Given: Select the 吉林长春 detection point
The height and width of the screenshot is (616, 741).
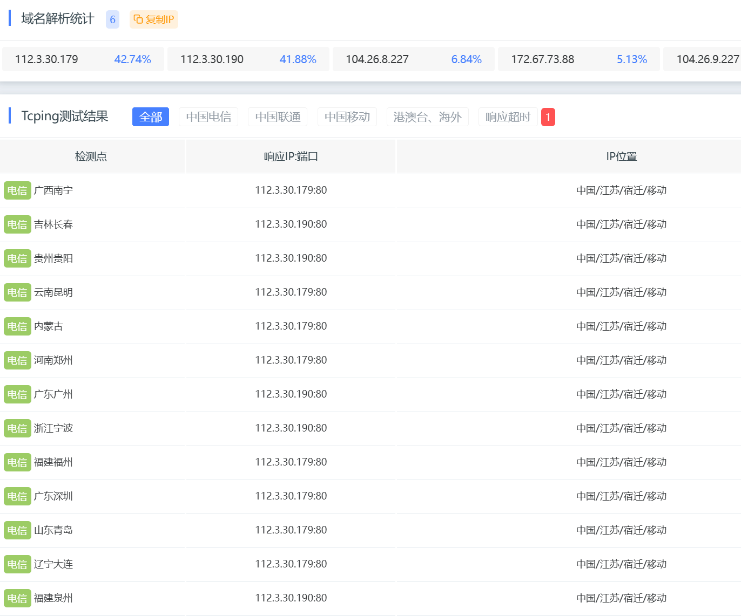Looking at the screenshot, I should pyautogui.click(x=53, y=224).
